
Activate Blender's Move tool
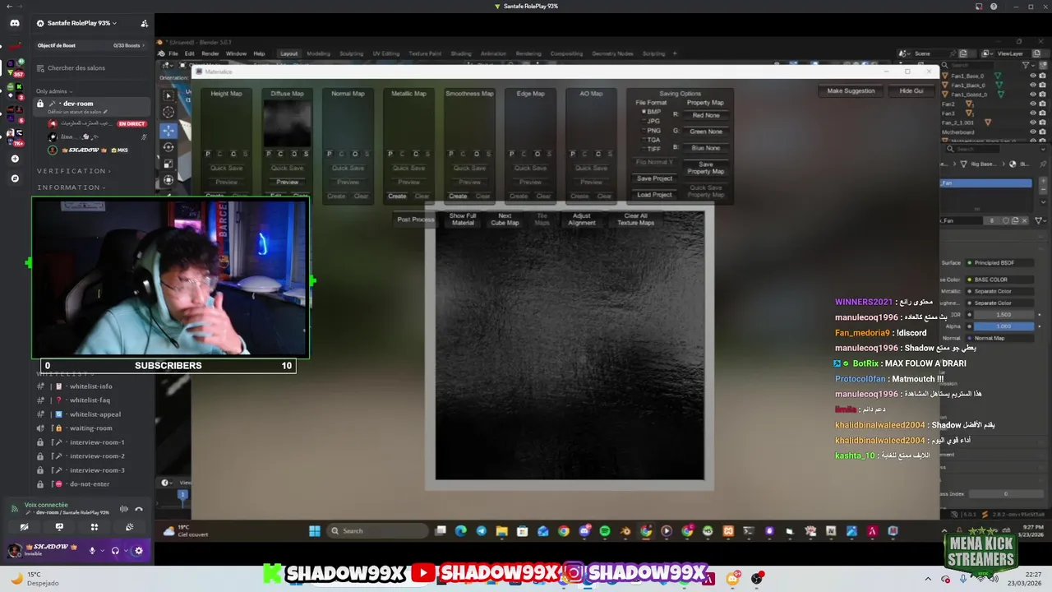tap(168, 130)
